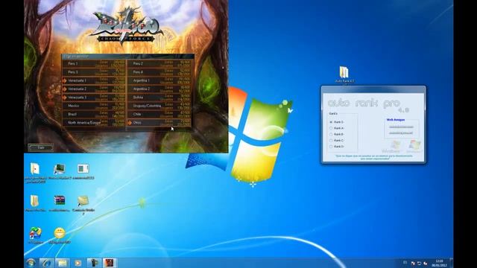Choose the Otros server entry
Screen dimensions: 477x268
coord(159,123)
